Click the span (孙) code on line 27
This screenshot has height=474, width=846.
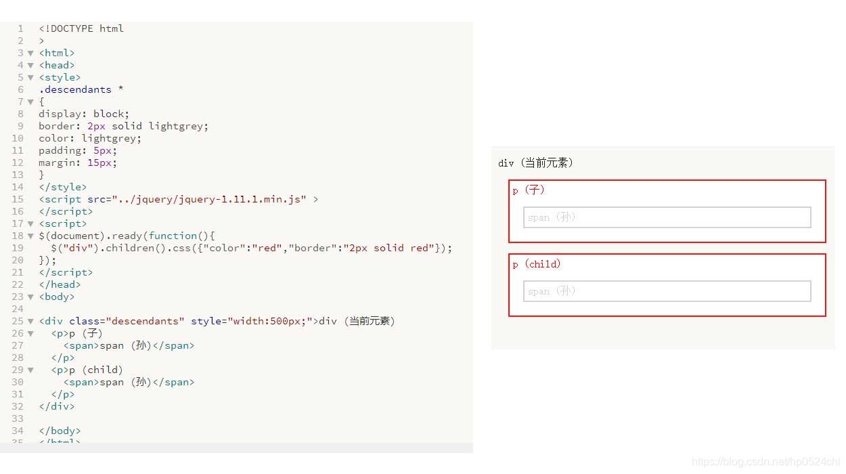pos(129,345)
